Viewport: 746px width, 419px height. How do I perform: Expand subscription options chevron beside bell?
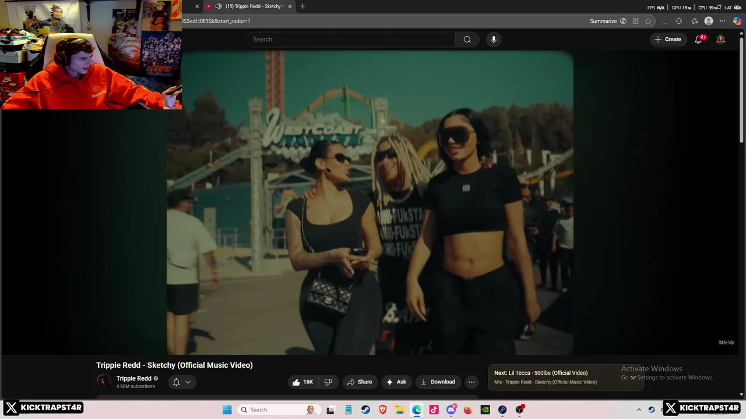[x=188, y=382]
